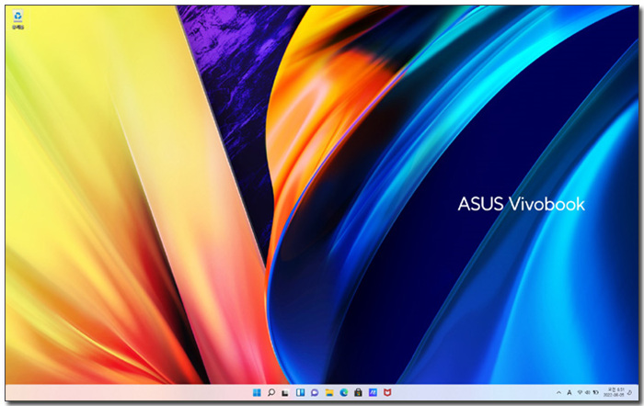The height and width of the screenshot is (406, 644).
Task: Launch the MyASUS app from taskbar
Action: click(x=373, y=392)
